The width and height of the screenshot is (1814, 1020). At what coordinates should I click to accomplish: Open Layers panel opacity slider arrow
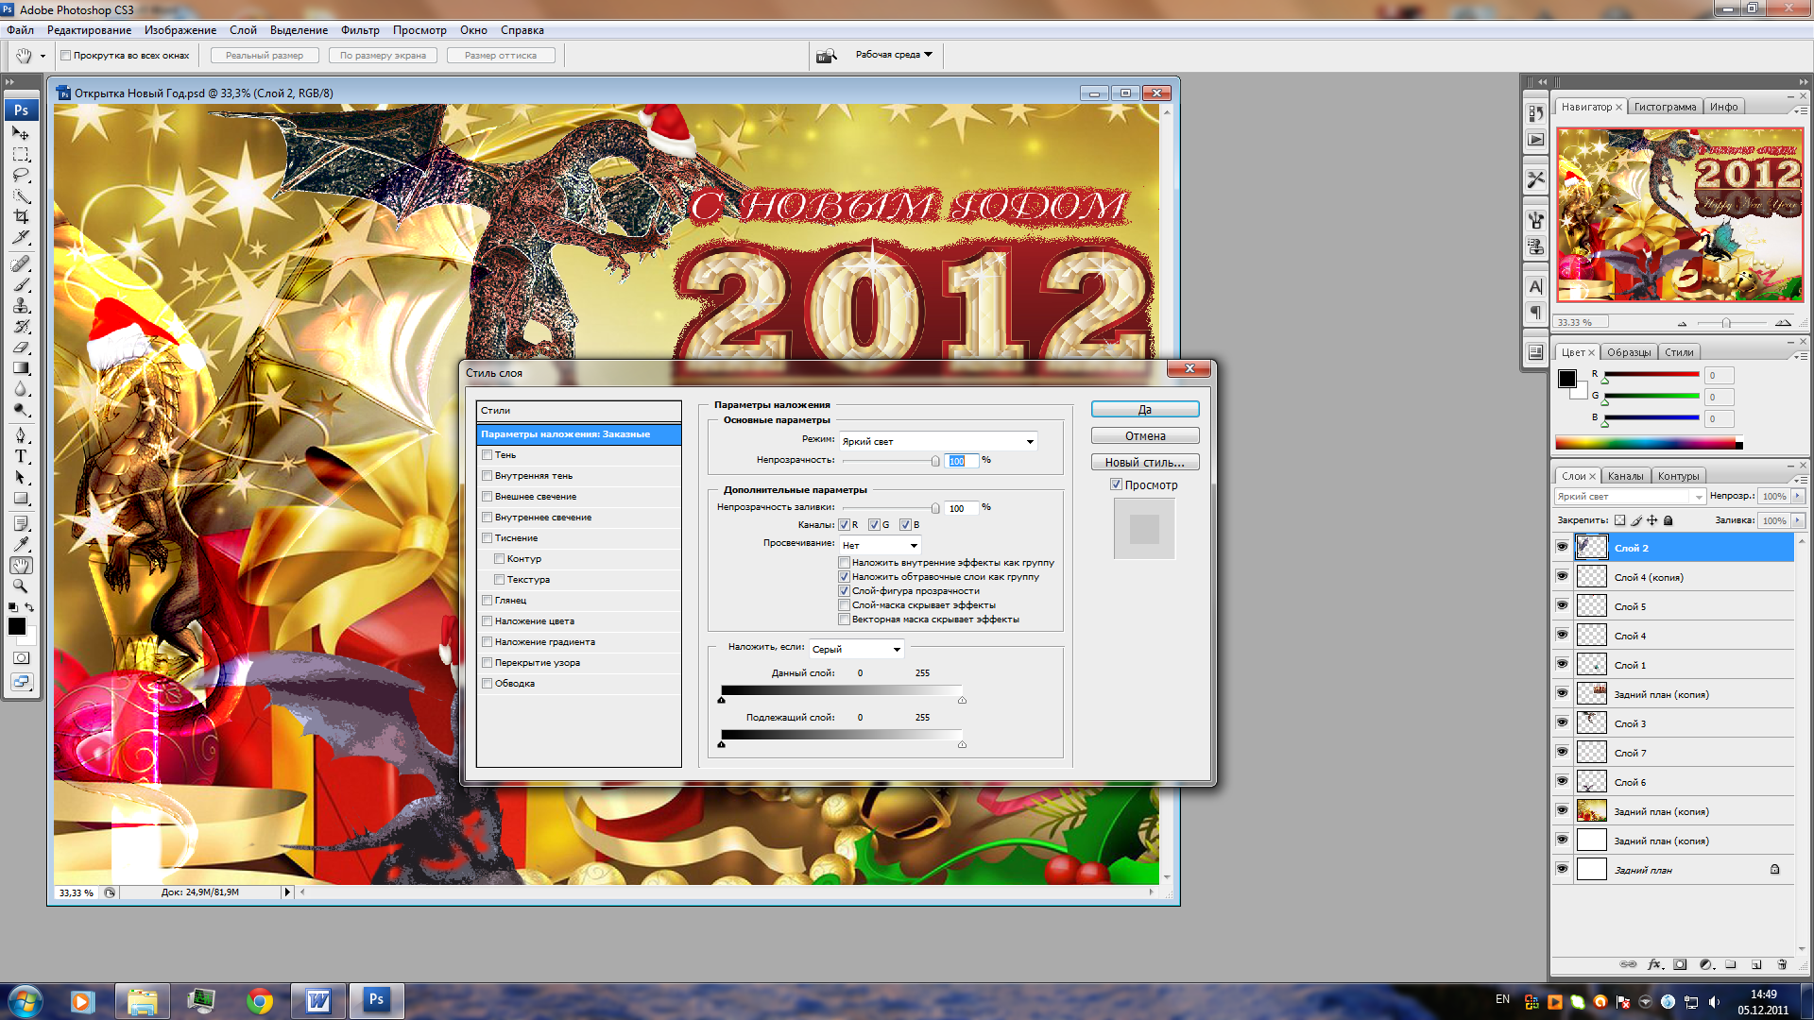[1798, 496]
